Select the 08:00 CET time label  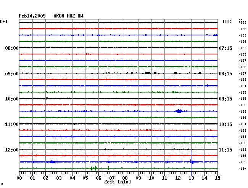(12, 48)
